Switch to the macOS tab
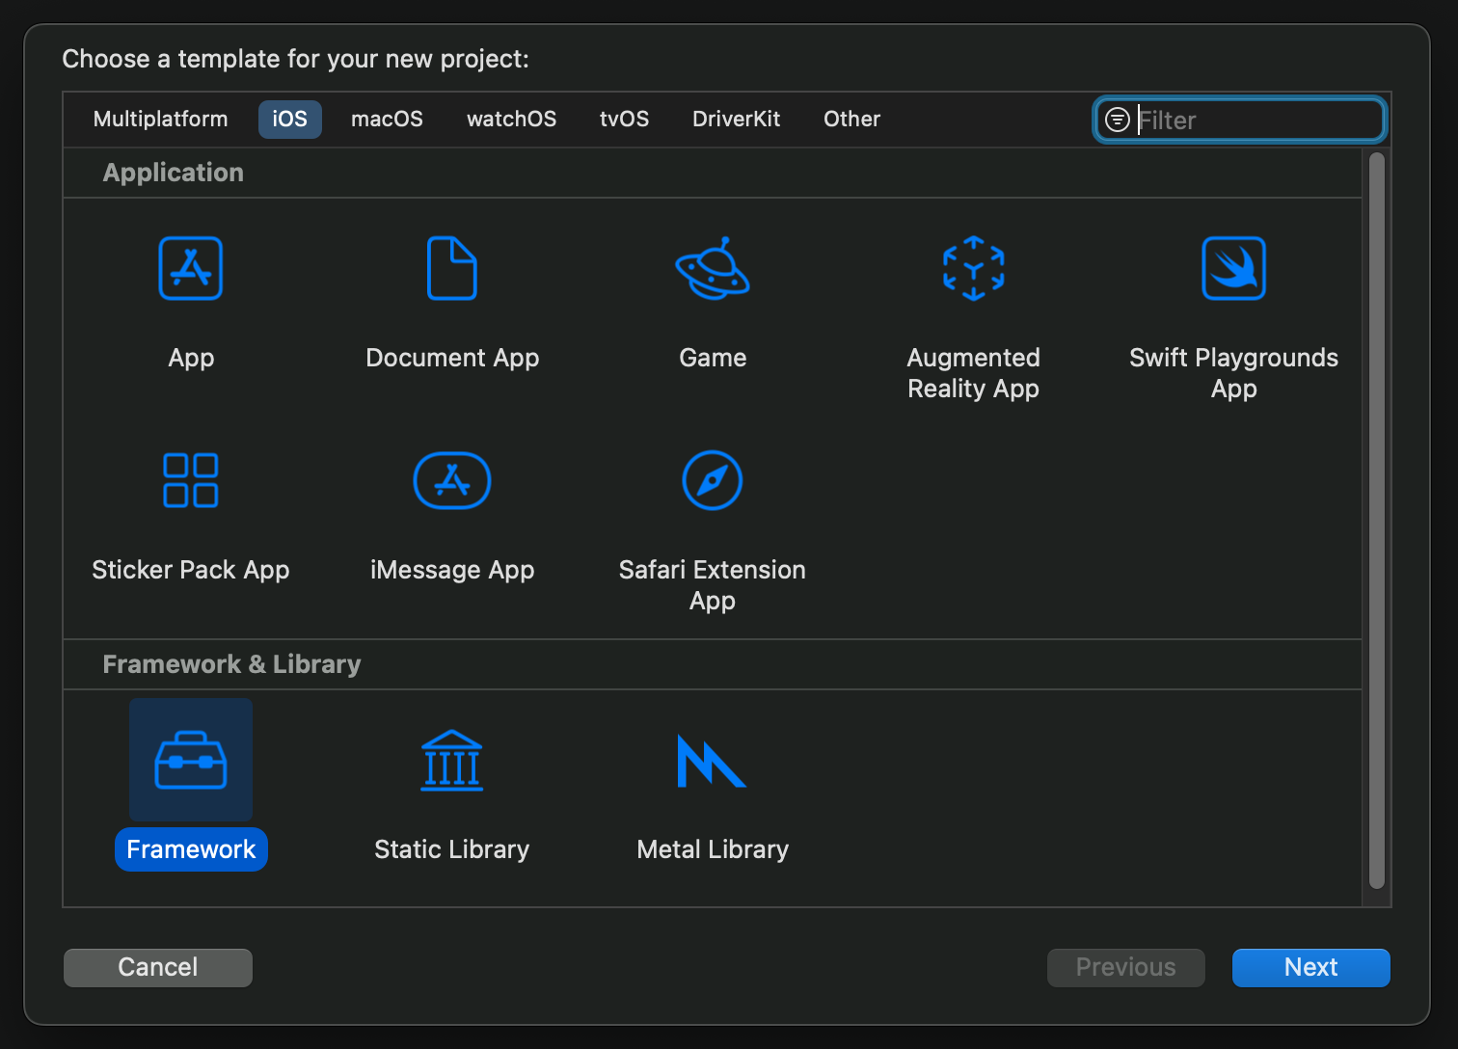The width and height of the screenshot is (1458, 1049). pos(387,120)
